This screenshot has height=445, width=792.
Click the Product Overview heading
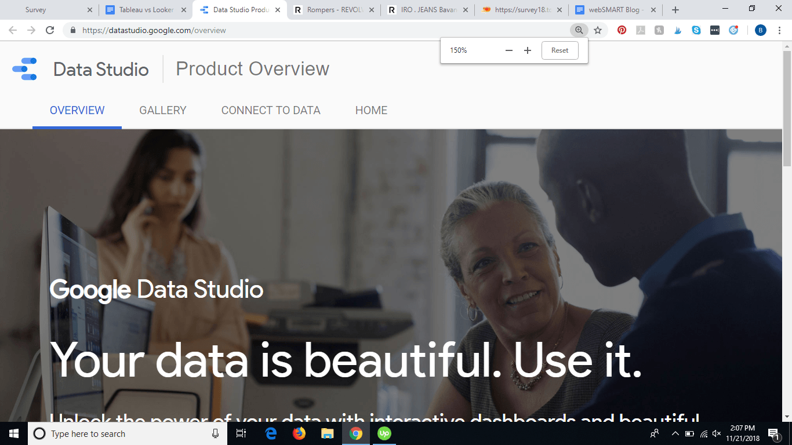point(252,69)
